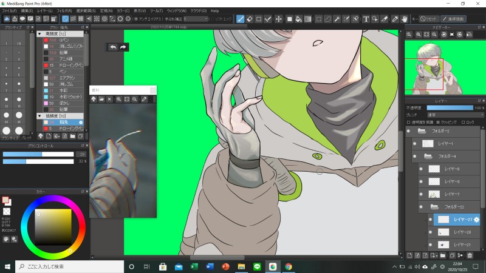Zoom out using Navigator zoom-out icon
Screen dimensions: 486x273
434,35
